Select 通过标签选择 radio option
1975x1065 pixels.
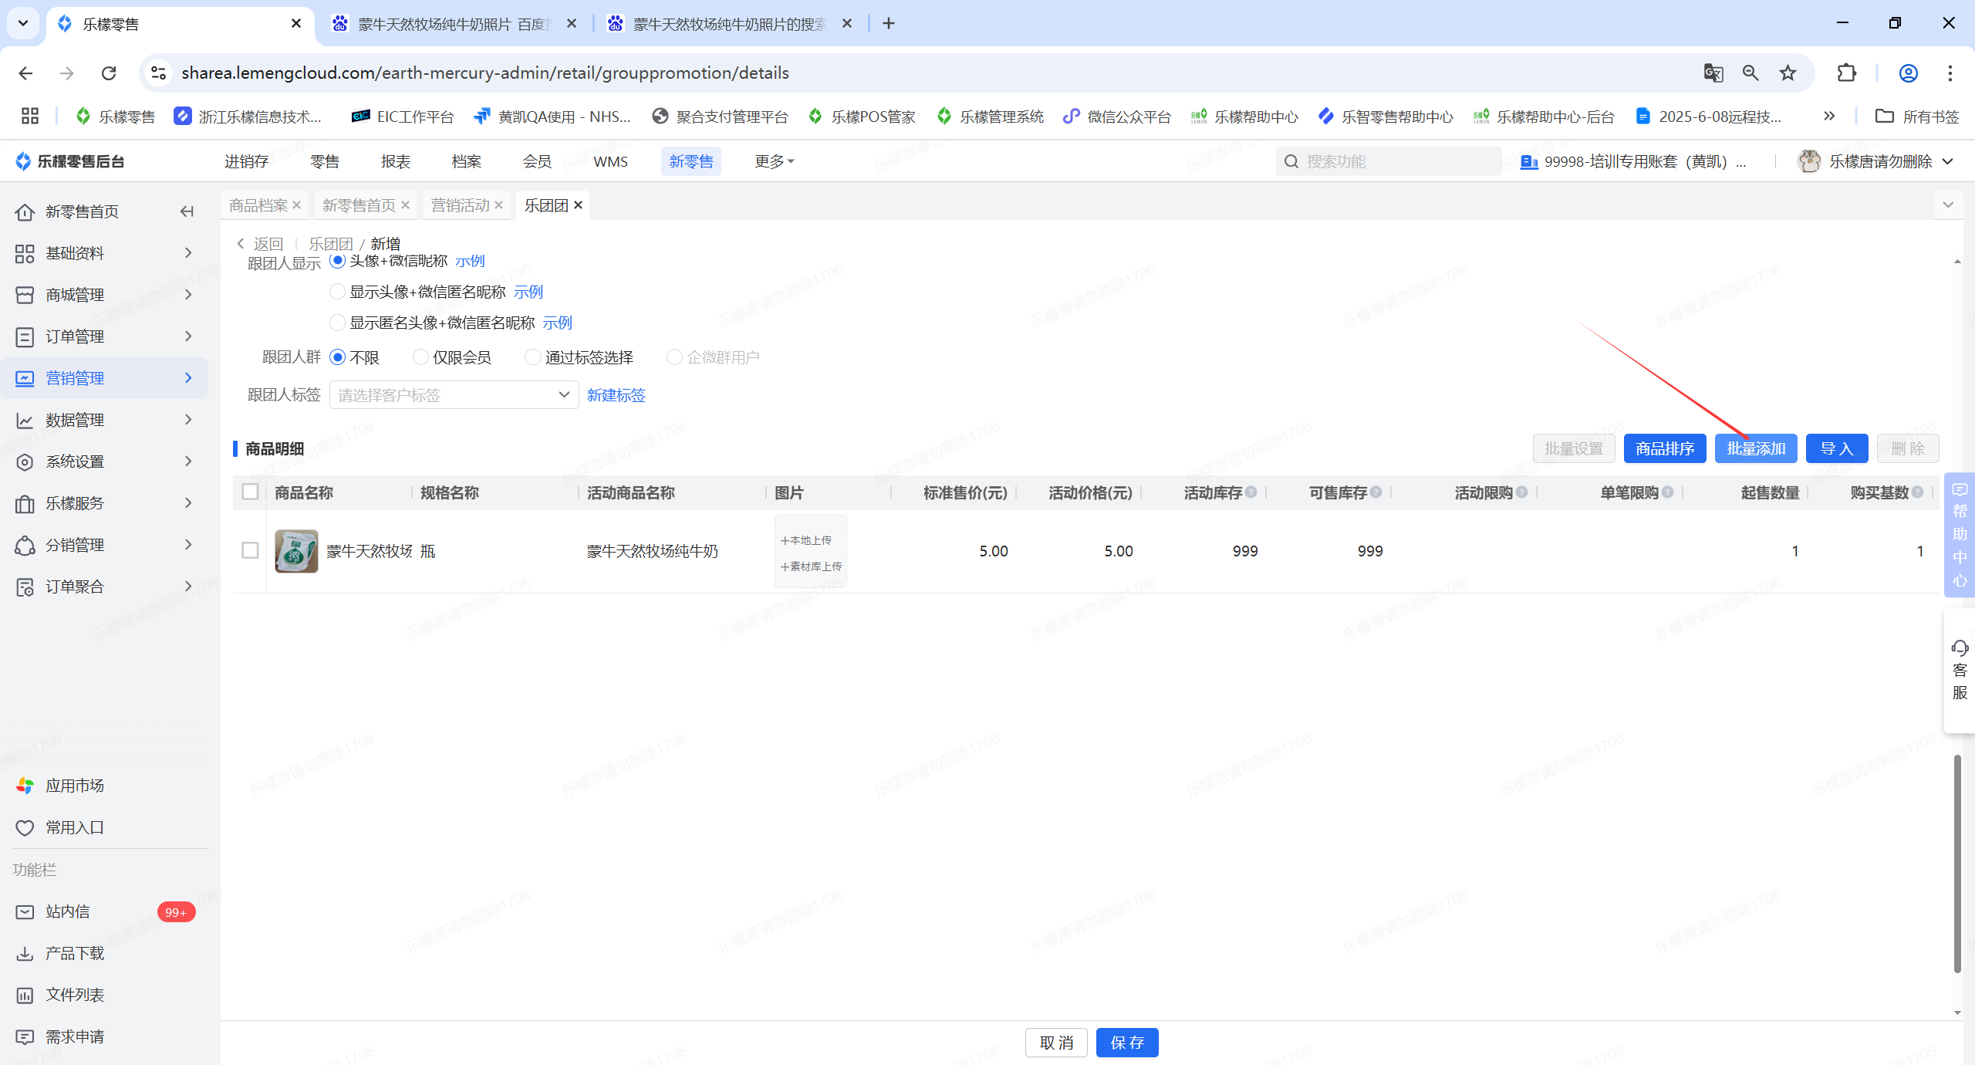(532, 357)
